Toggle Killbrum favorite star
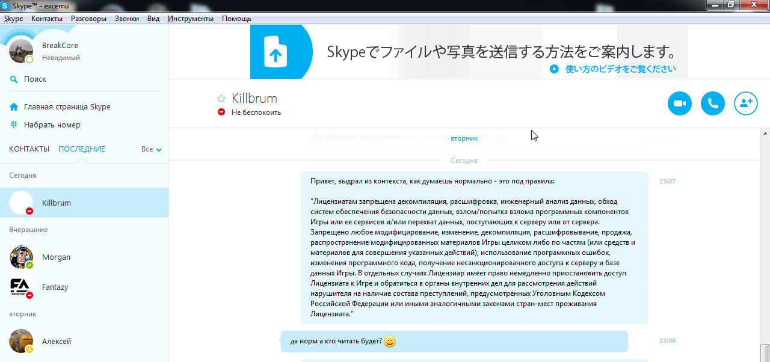Screen dimensions: 770x362 221,99
